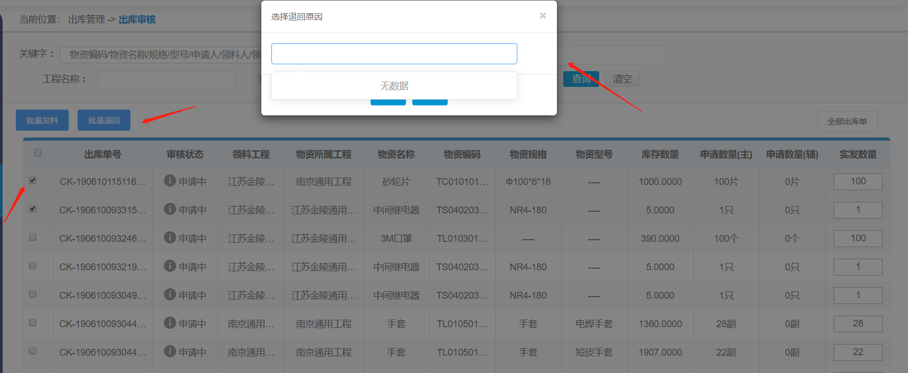
Task: Close the 选择退回原因 dialog
Action: [x=543, y=16]
